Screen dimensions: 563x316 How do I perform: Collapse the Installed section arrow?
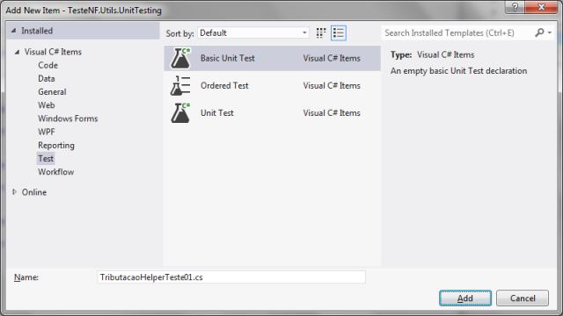(x=14, y=31)
